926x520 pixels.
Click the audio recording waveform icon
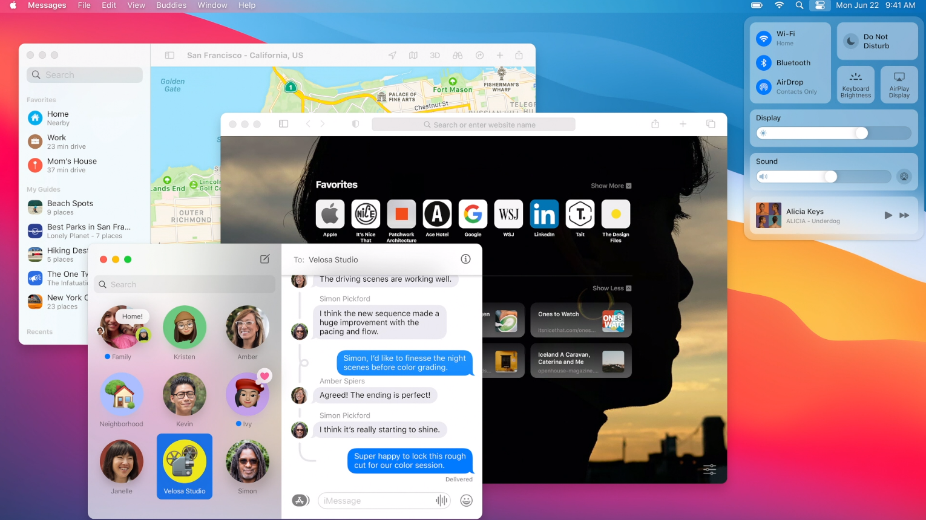coord(441,500)
